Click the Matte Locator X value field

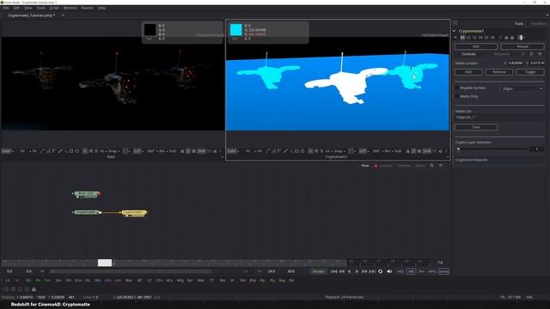[x=515, y=63]
